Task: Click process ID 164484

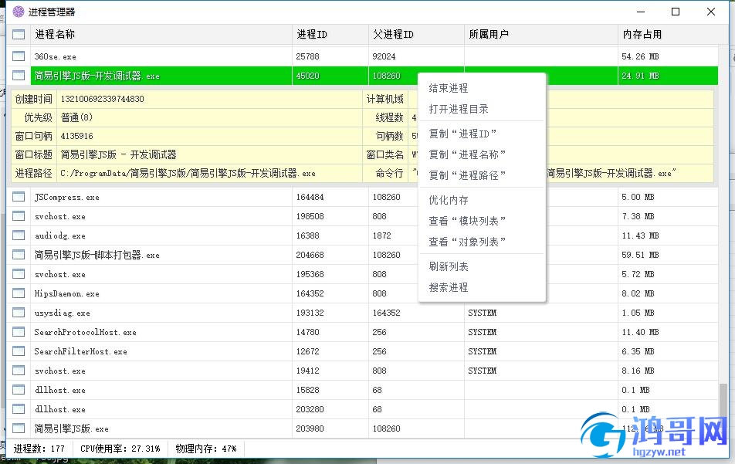Action: (x=310, y=197)
